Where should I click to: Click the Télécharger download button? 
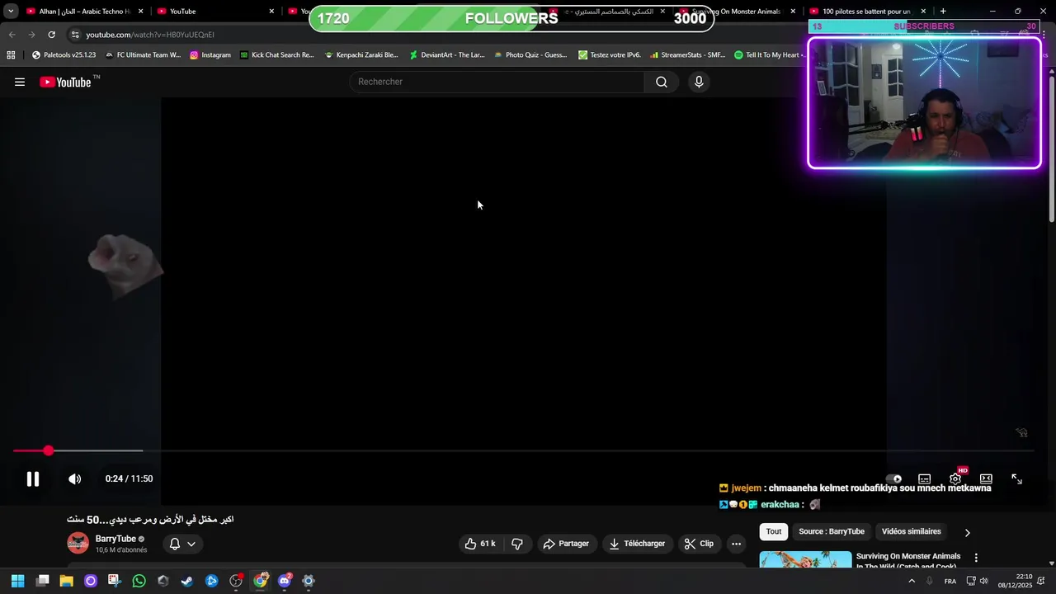coord(637,544)
